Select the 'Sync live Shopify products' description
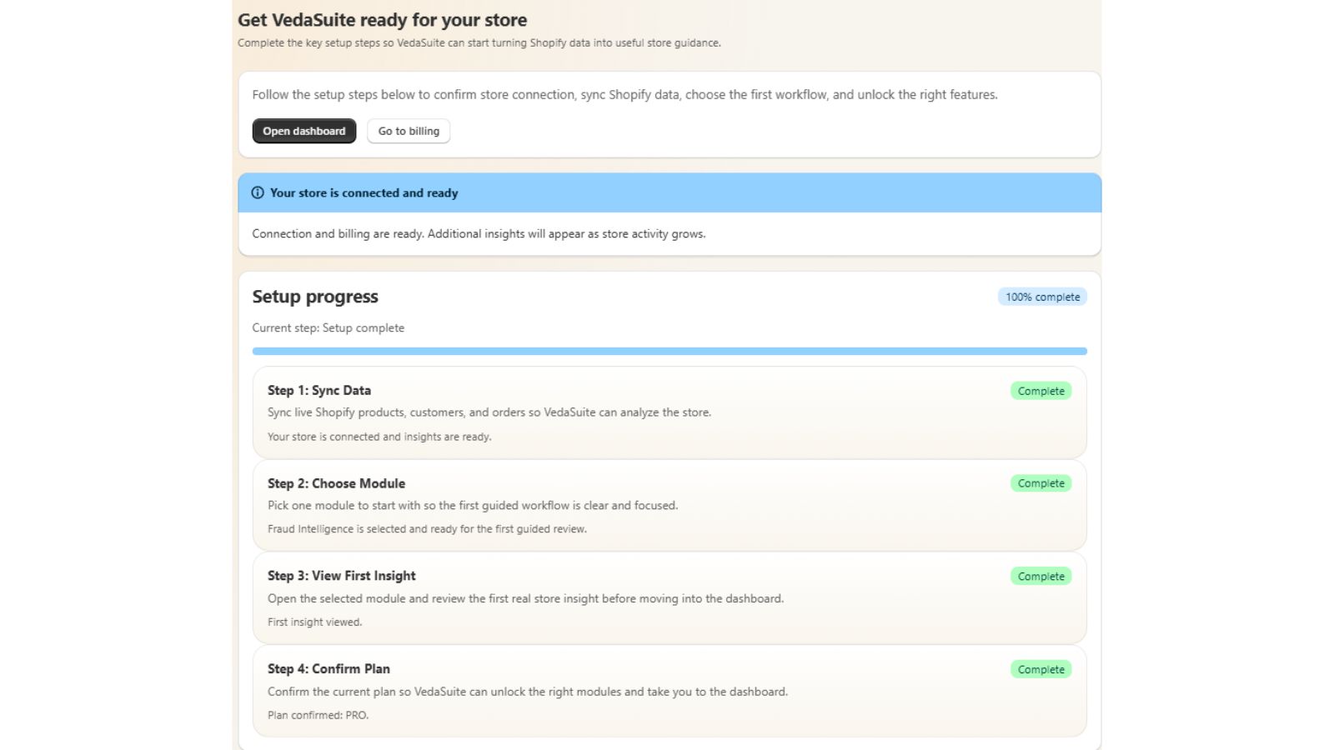This screenshot has width=1334, height=750. click(489, 412)
